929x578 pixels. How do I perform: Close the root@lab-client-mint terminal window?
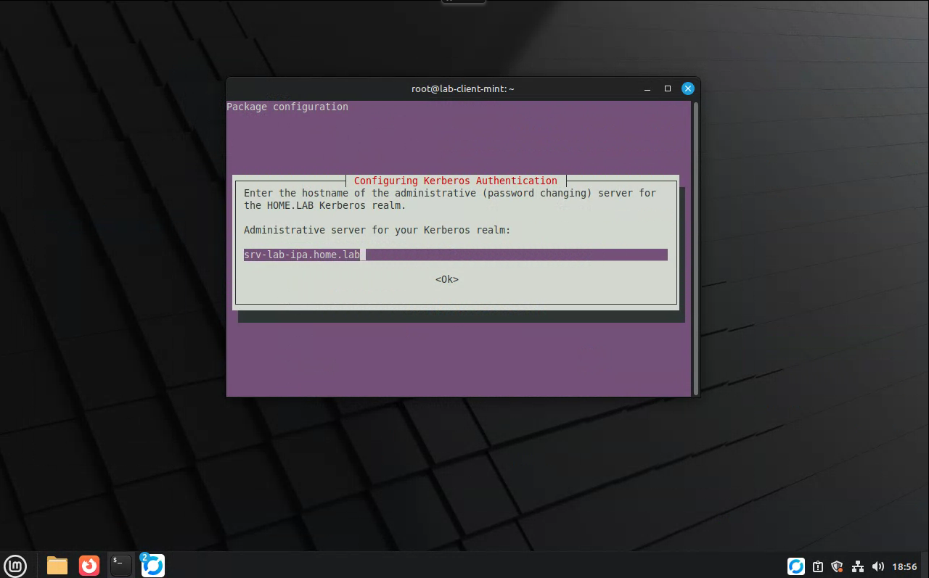tap(688, 88)
